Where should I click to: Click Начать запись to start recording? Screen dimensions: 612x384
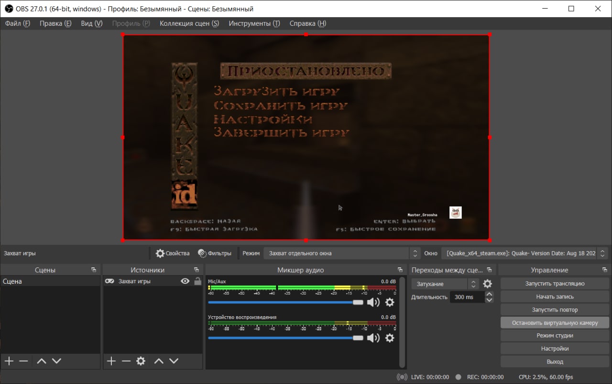pos(555,297)
